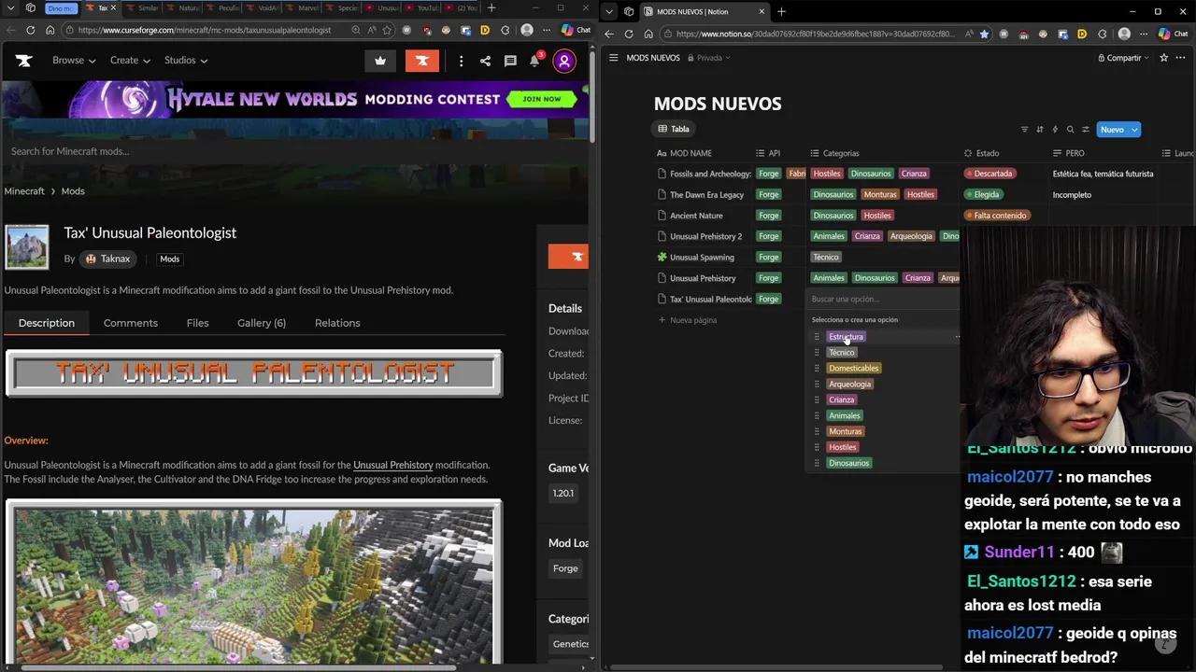The width and height of the screenshot is (1196, 672).
Task: Open the crown premium icon on CurseForge
Action: click(x=380, y=61)
